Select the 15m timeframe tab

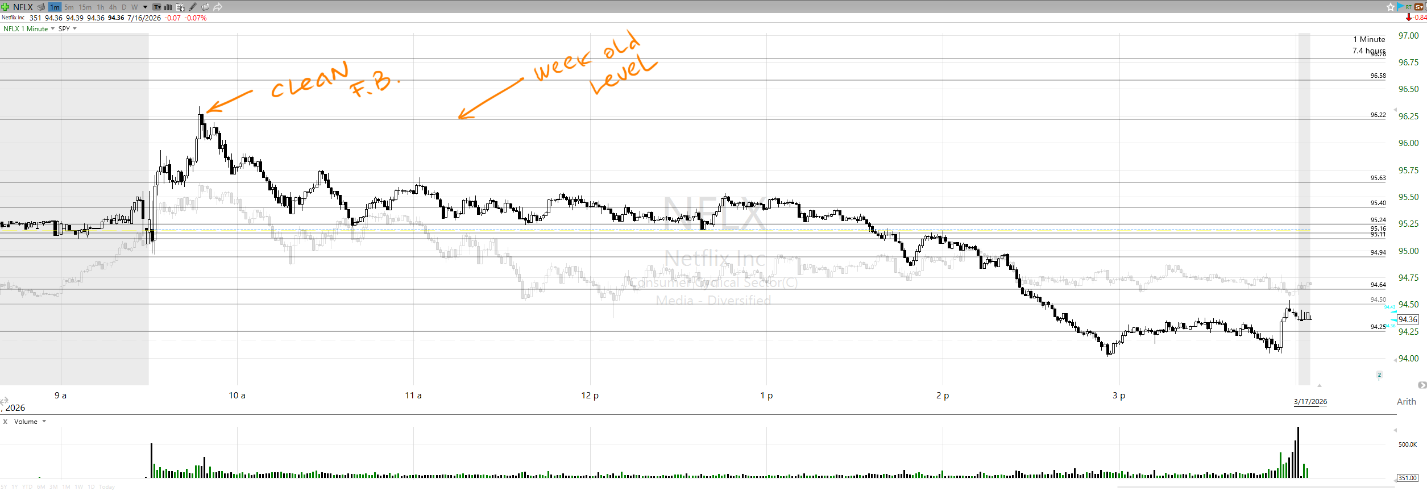coord(85,7)
